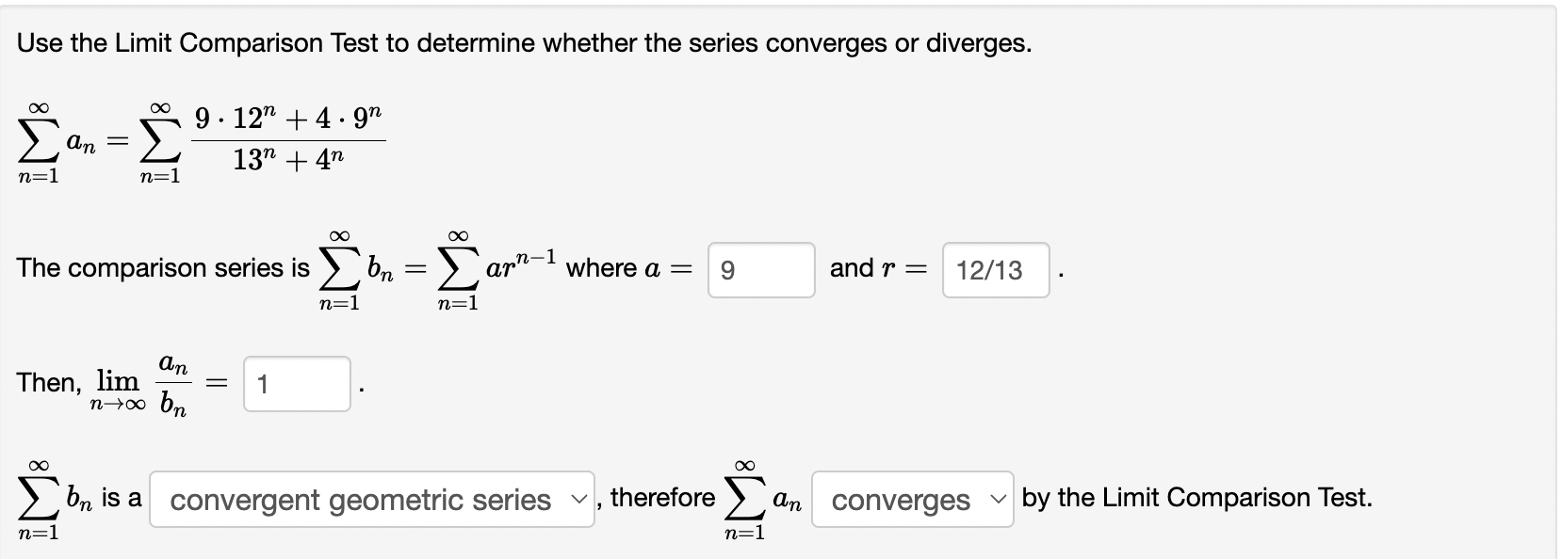The height and width of the screenshot is (559, 1562).
Task: Select the r value field showing 12/13
Action: 994,271
